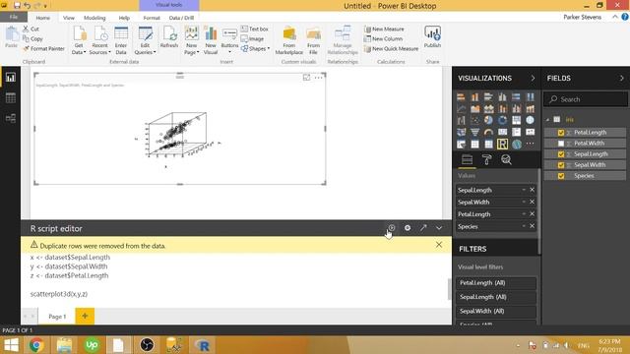Viewport: 630px width, 354px height.
Task: Collapse the iris table tree
Action: [x=547, y=120]
